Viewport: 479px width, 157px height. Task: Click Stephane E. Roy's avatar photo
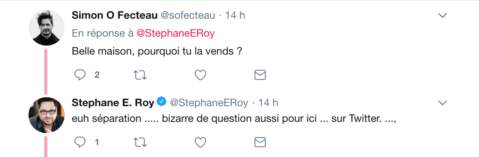47,115
